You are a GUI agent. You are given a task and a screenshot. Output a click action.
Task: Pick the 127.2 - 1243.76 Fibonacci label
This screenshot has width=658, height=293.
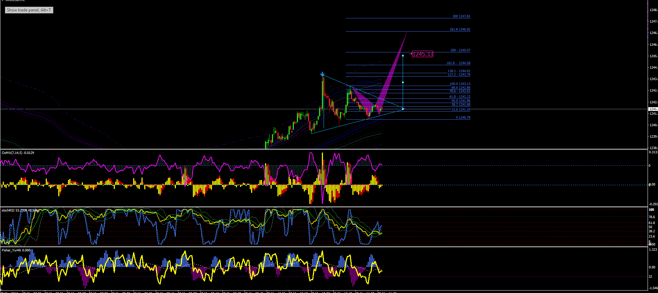[459, 75]
